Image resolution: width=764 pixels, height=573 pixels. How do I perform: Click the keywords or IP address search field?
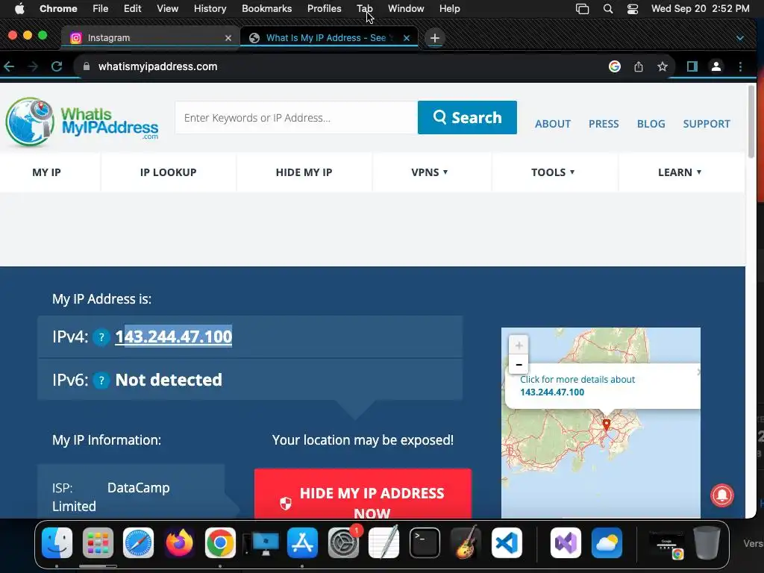pyautogui.click(x=296, y=117)
